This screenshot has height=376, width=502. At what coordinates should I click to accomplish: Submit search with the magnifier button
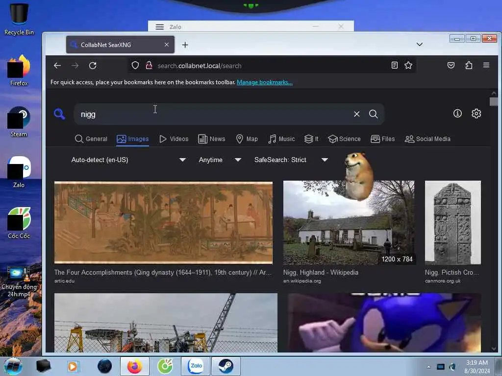coord(373,114)
